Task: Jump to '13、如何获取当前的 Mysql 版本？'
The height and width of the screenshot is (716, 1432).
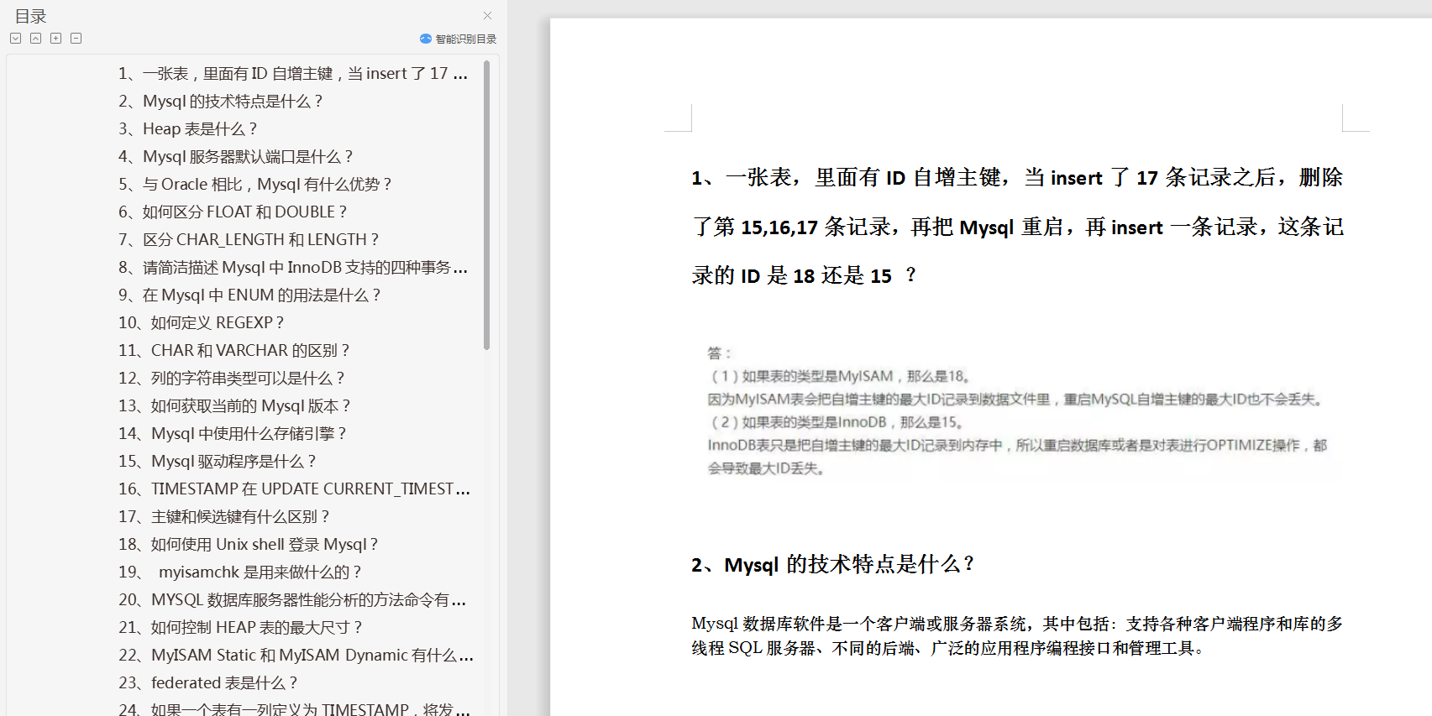Action: pyautogui.click(x=234, y=406)
